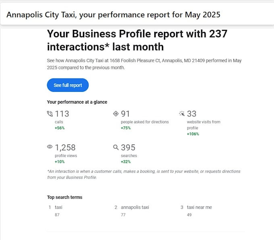
Task: Click the See full report button
Action: [68, 85]
